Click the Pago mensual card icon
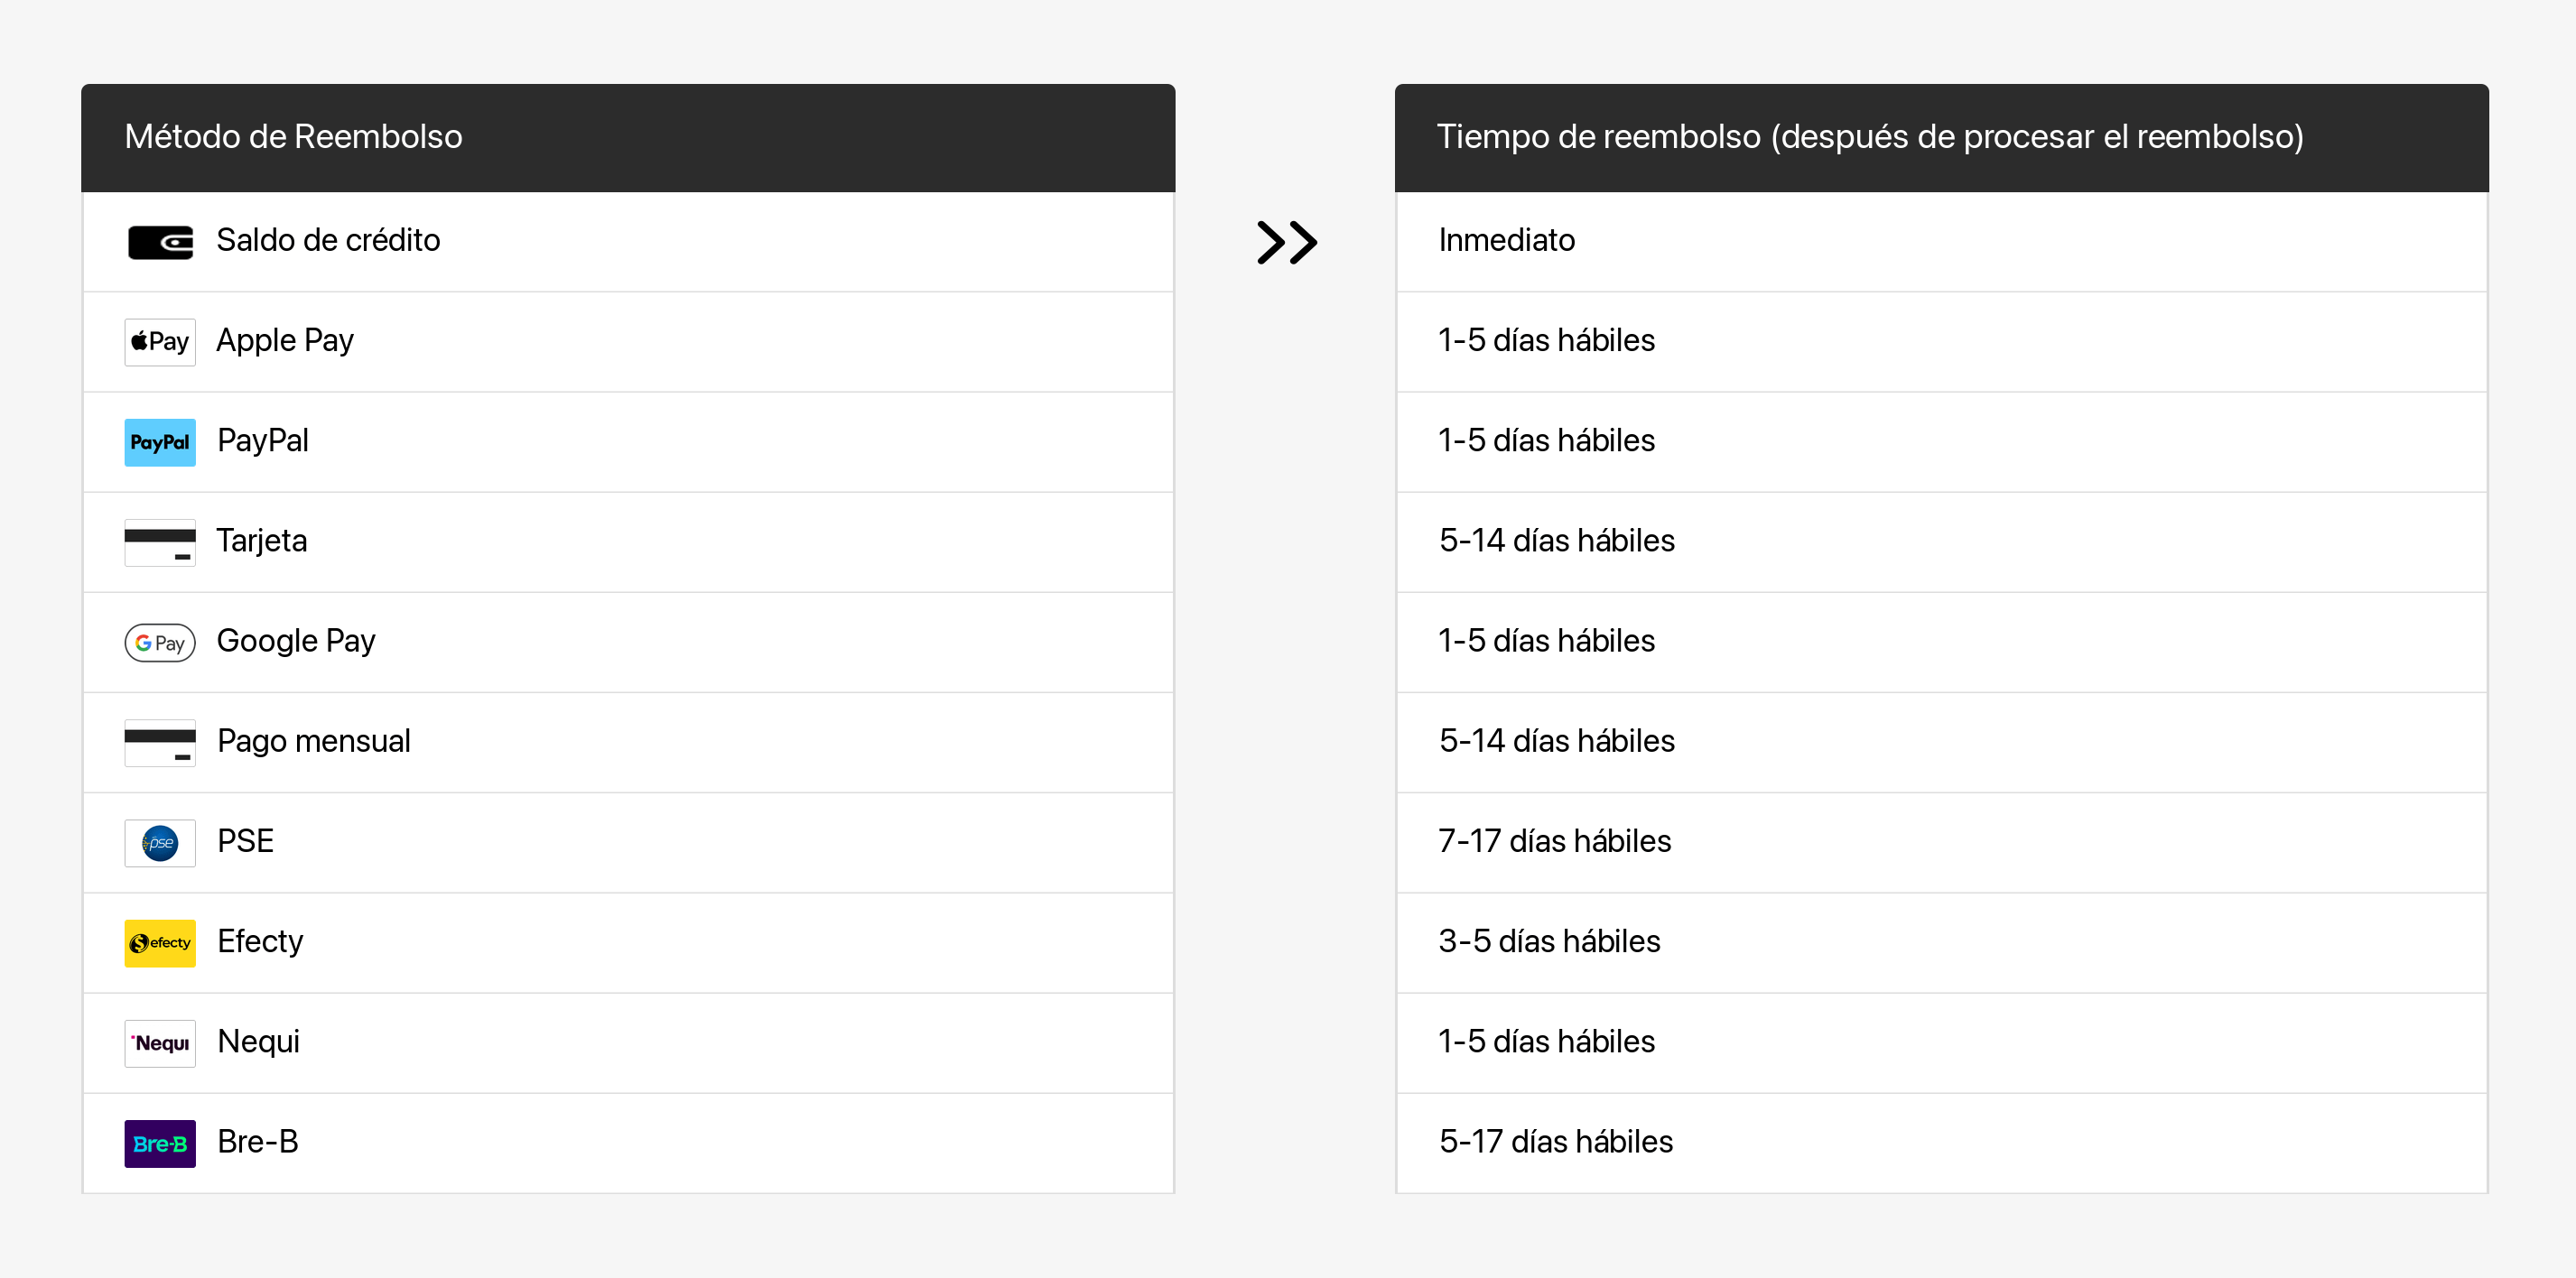Viewport: 2576px width, 1278px height. (160, 743)
